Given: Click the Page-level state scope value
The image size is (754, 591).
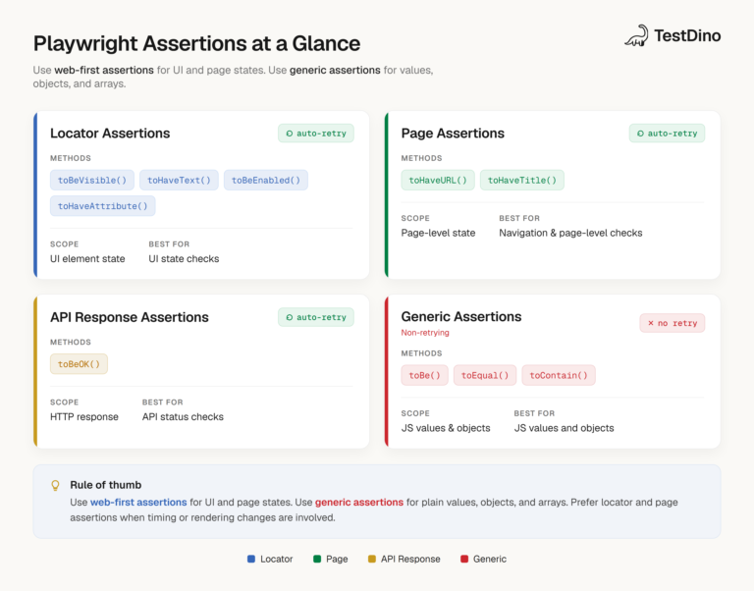Looking at the screenshot, I should click(438, 233).
